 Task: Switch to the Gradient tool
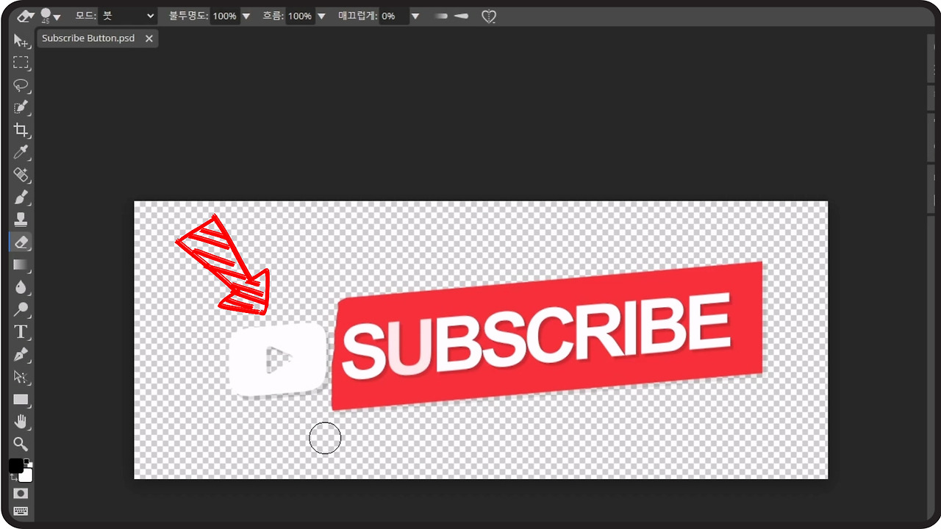[x=21, y=264]
